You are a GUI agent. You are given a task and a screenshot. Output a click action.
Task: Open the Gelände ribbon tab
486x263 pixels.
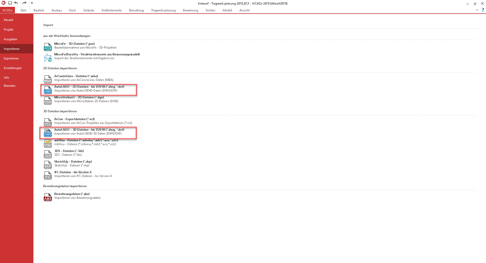tap(89, 10)
